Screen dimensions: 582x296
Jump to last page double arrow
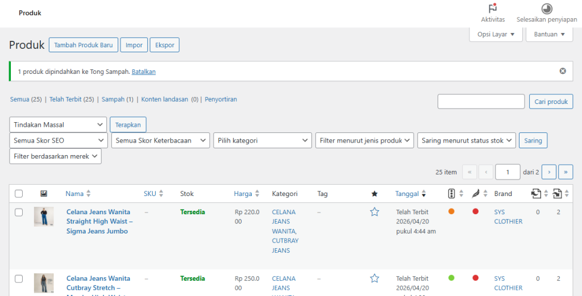click(x=566, y=172)
